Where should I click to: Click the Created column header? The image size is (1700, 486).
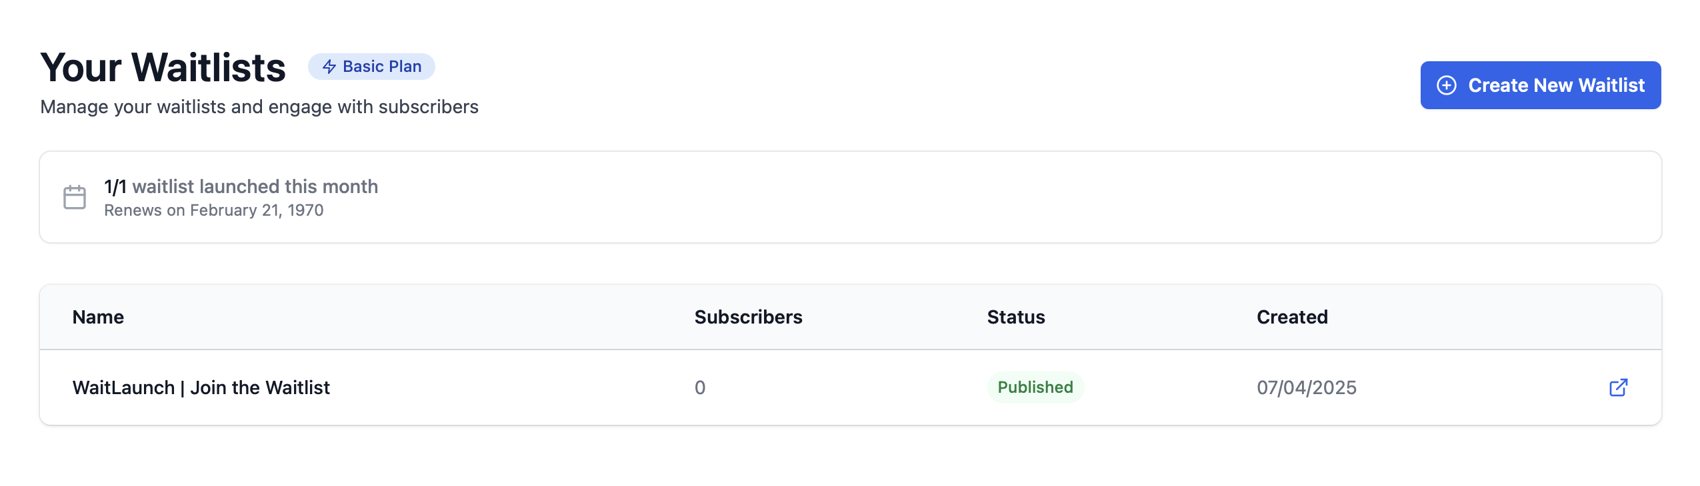(1292, 317)
